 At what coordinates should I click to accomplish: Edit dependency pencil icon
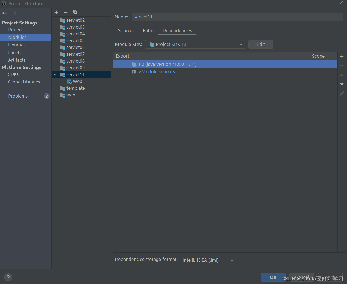click(342, 93)
